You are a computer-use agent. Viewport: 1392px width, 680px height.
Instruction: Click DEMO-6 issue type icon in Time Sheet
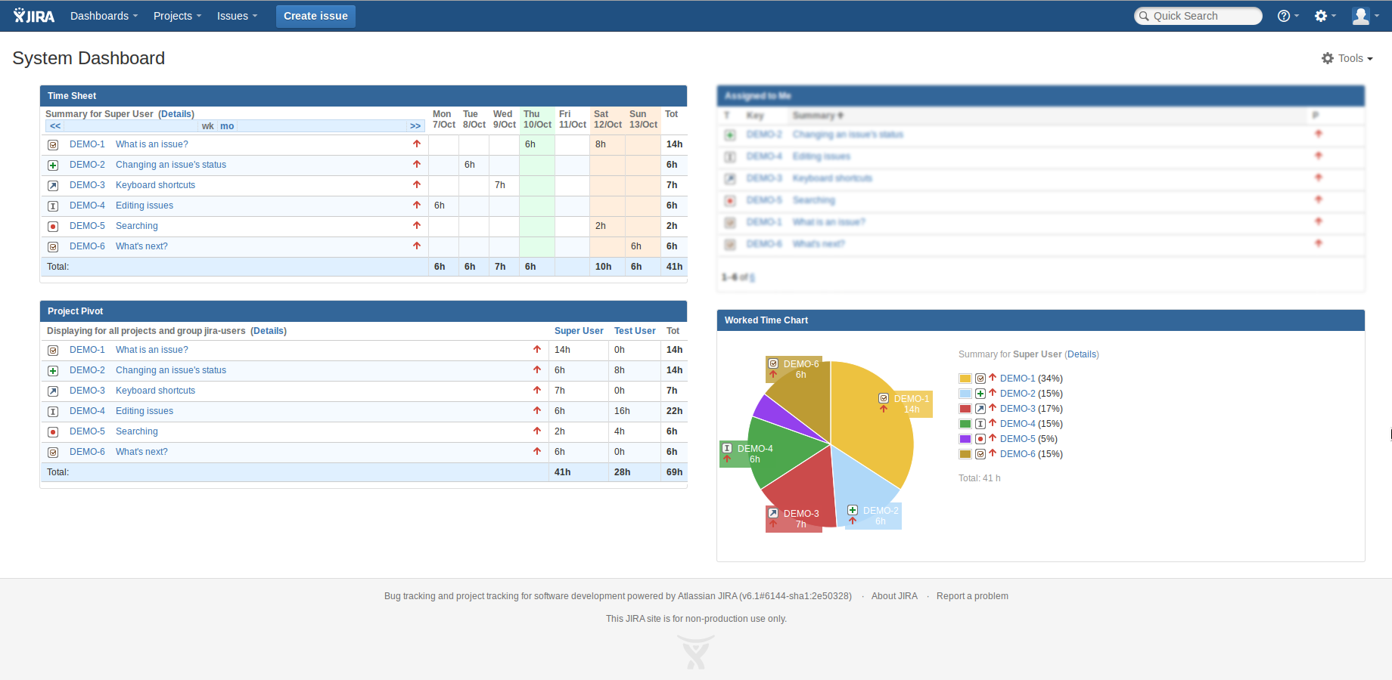pos(53,246)
